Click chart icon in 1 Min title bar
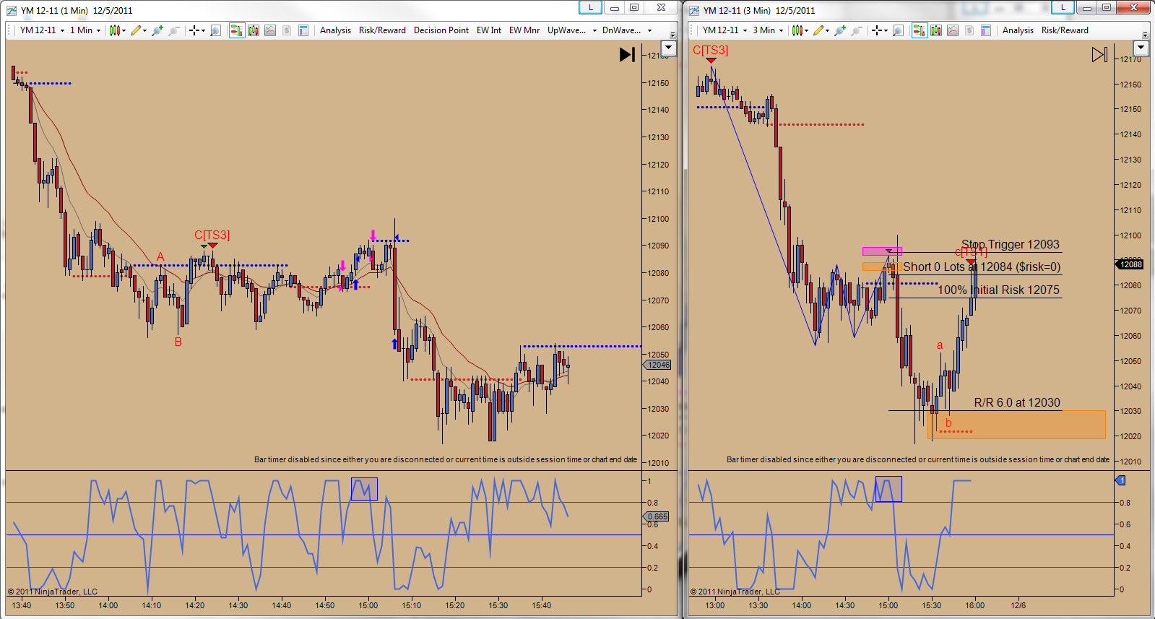 (12, 10)
